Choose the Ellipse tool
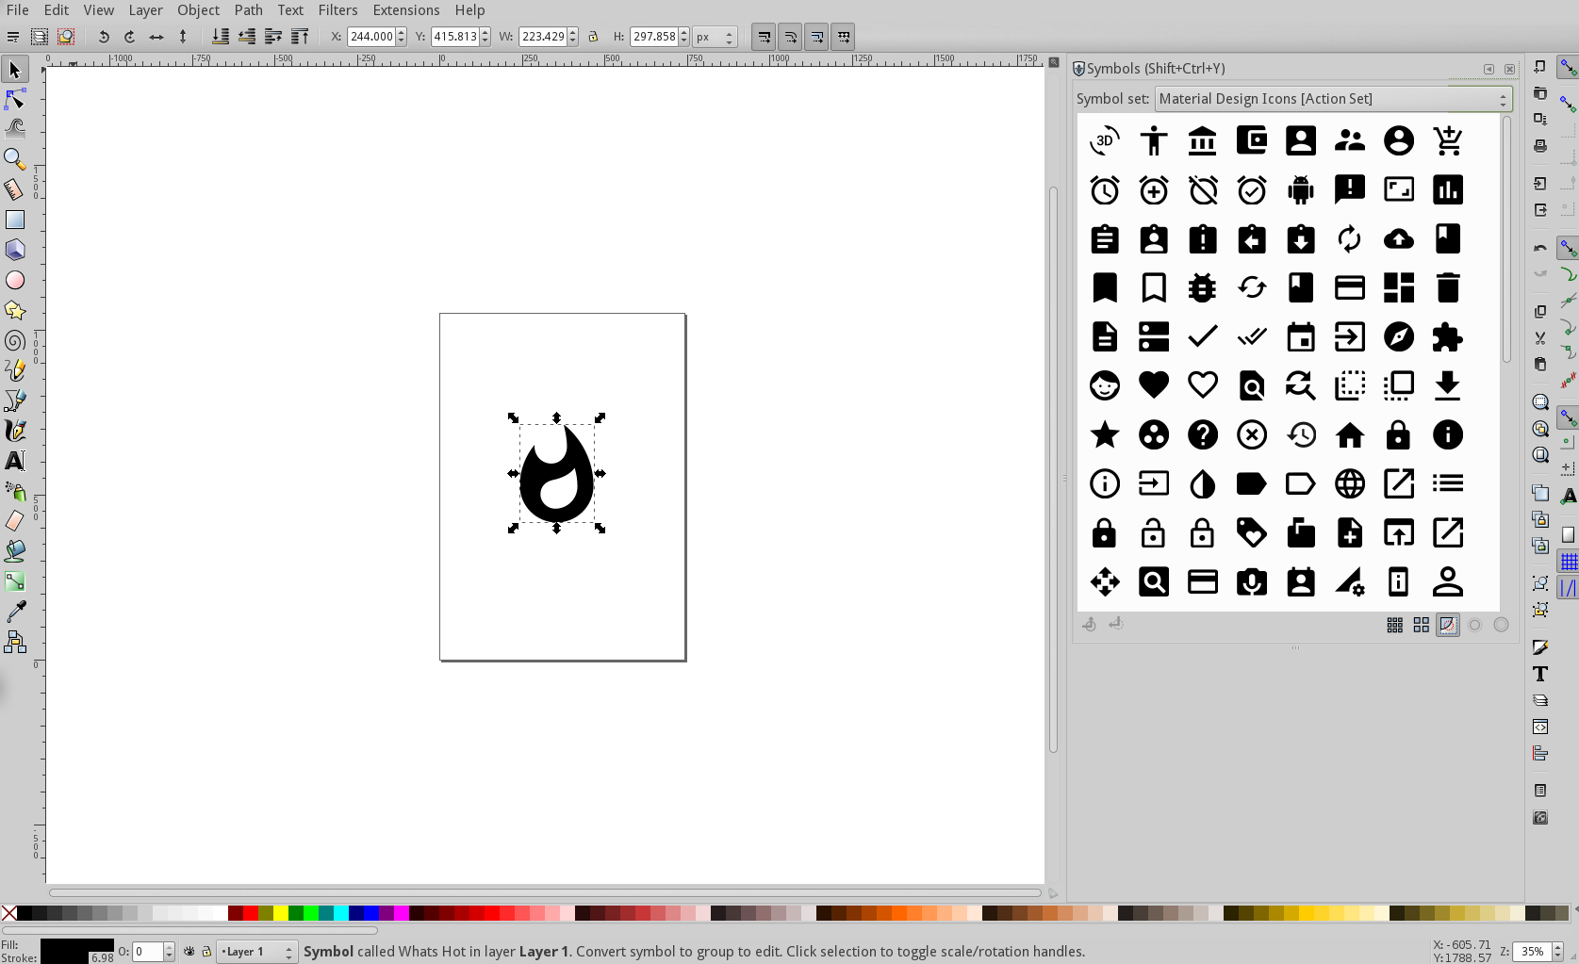The height and width of the screenshot is (964, 1579). click(15, 280)
